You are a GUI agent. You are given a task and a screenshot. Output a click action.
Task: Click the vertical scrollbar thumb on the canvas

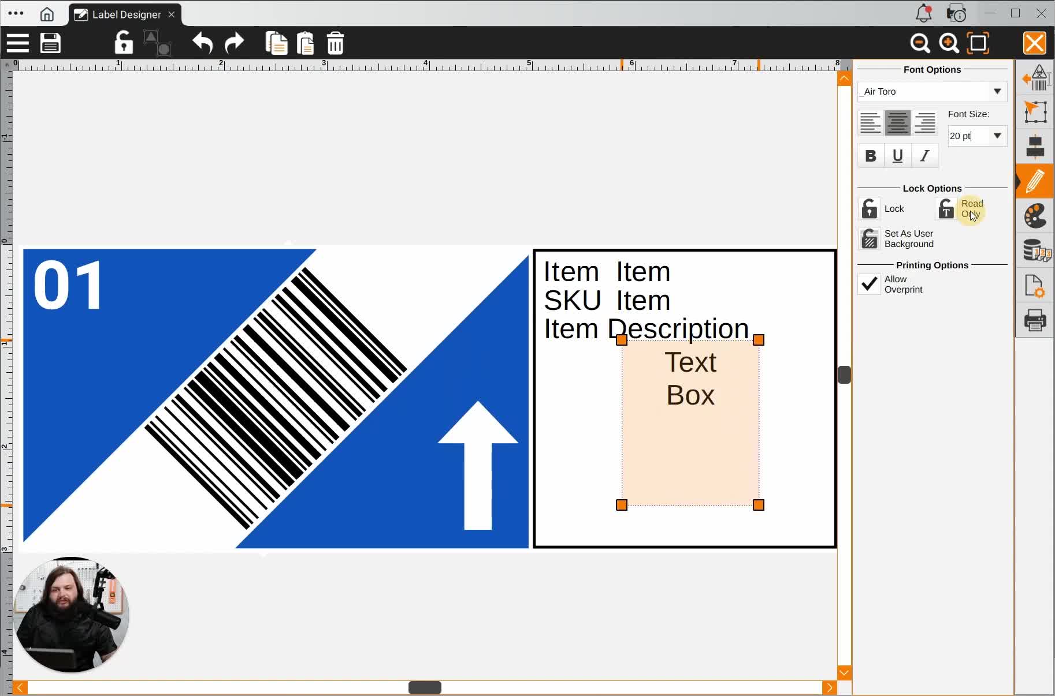coord(844,375)
